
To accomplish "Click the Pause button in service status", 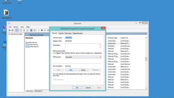I will (83, 70).
